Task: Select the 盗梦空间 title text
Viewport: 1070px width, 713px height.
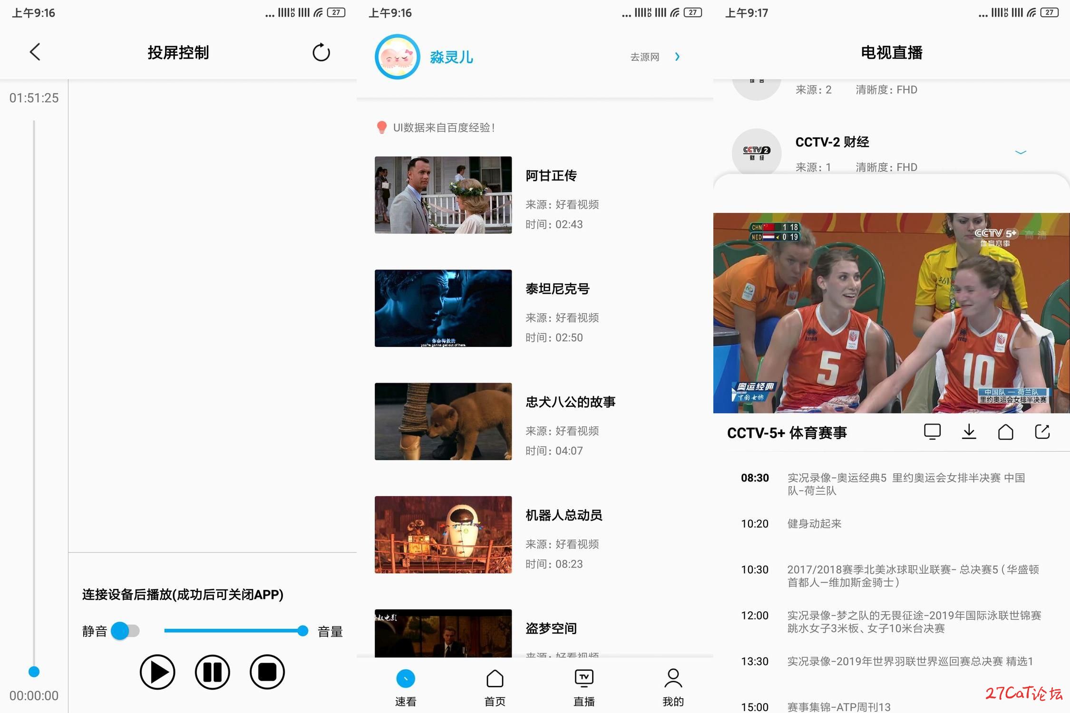Action: [551, 628]
